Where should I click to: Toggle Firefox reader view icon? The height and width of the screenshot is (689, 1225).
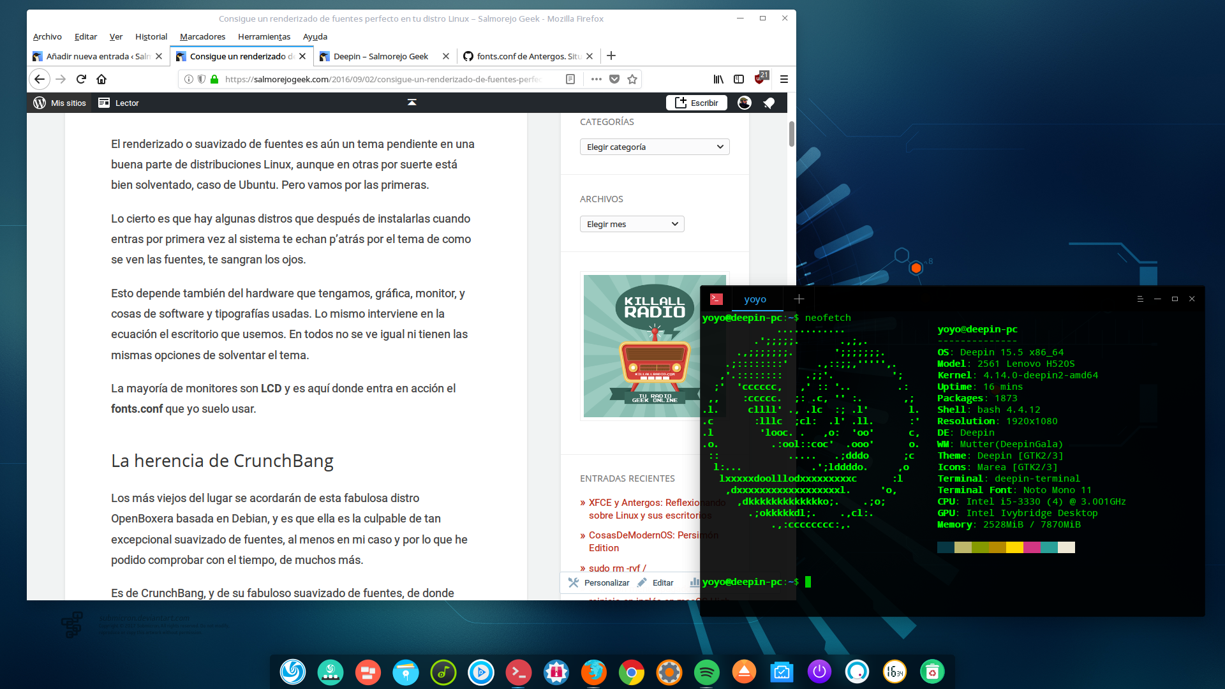tap(570, 79)
